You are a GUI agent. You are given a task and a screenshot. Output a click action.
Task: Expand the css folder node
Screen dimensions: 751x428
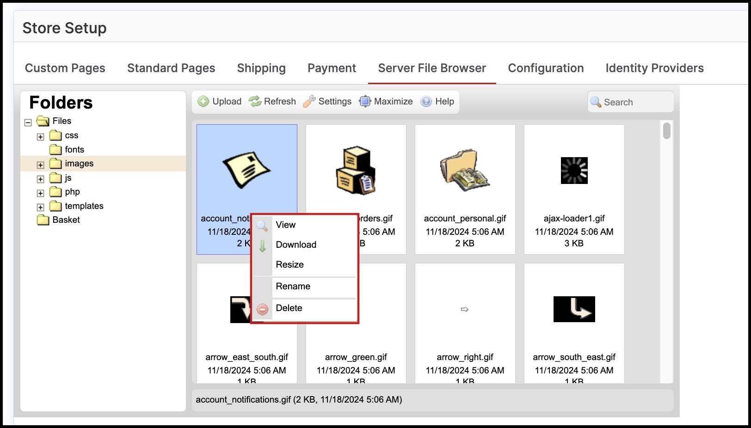tap(40, 137)
